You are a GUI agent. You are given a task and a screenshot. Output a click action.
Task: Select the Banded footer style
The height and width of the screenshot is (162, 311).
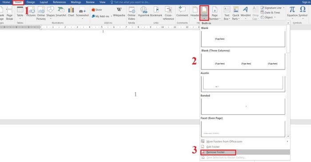(243, 107)
